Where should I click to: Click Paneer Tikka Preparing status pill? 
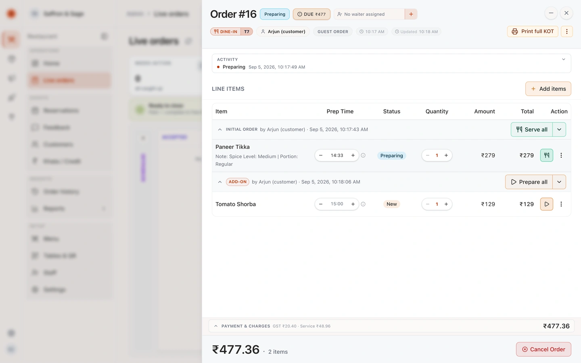pos(392,156)
